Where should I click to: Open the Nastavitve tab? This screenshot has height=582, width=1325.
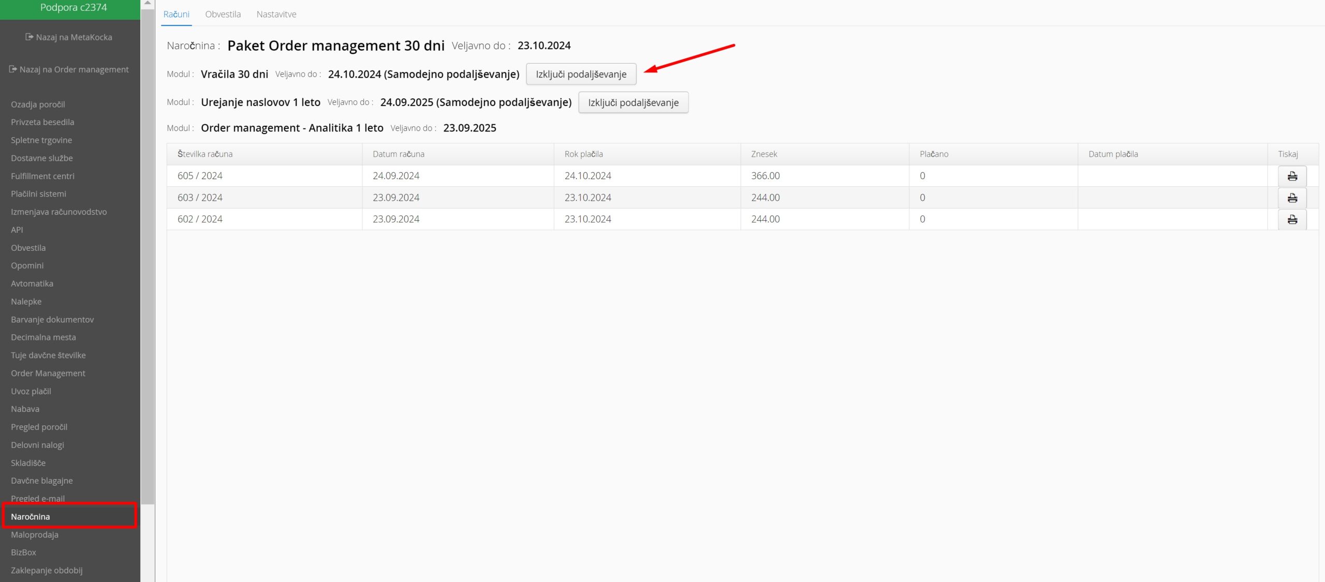click(276, 14)
